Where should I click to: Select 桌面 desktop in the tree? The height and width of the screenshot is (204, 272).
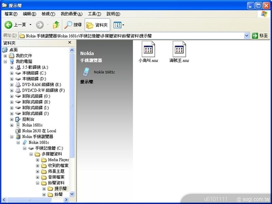click(13, 50)
